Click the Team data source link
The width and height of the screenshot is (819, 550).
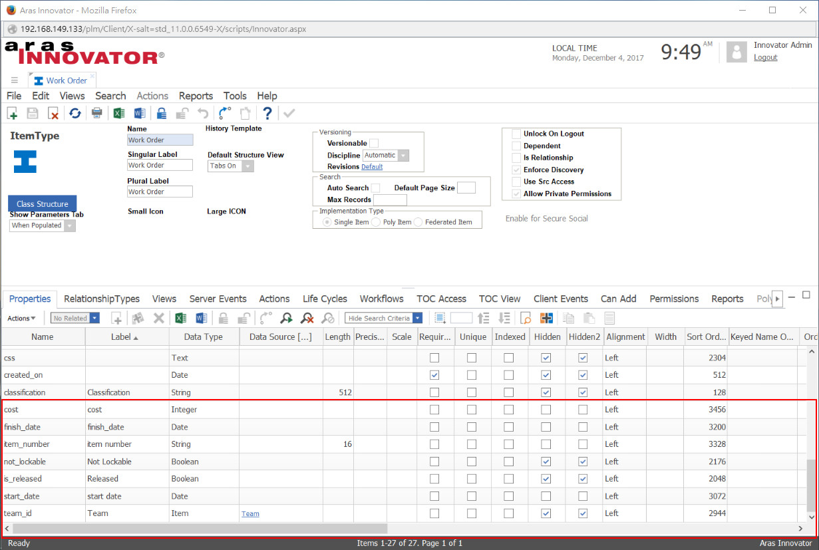(250, 514)
